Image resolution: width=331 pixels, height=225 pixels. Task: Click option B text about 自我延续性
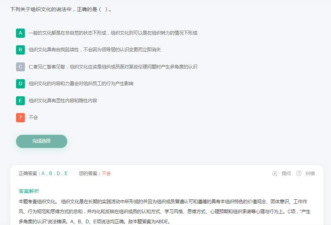[x=95, y=50]
